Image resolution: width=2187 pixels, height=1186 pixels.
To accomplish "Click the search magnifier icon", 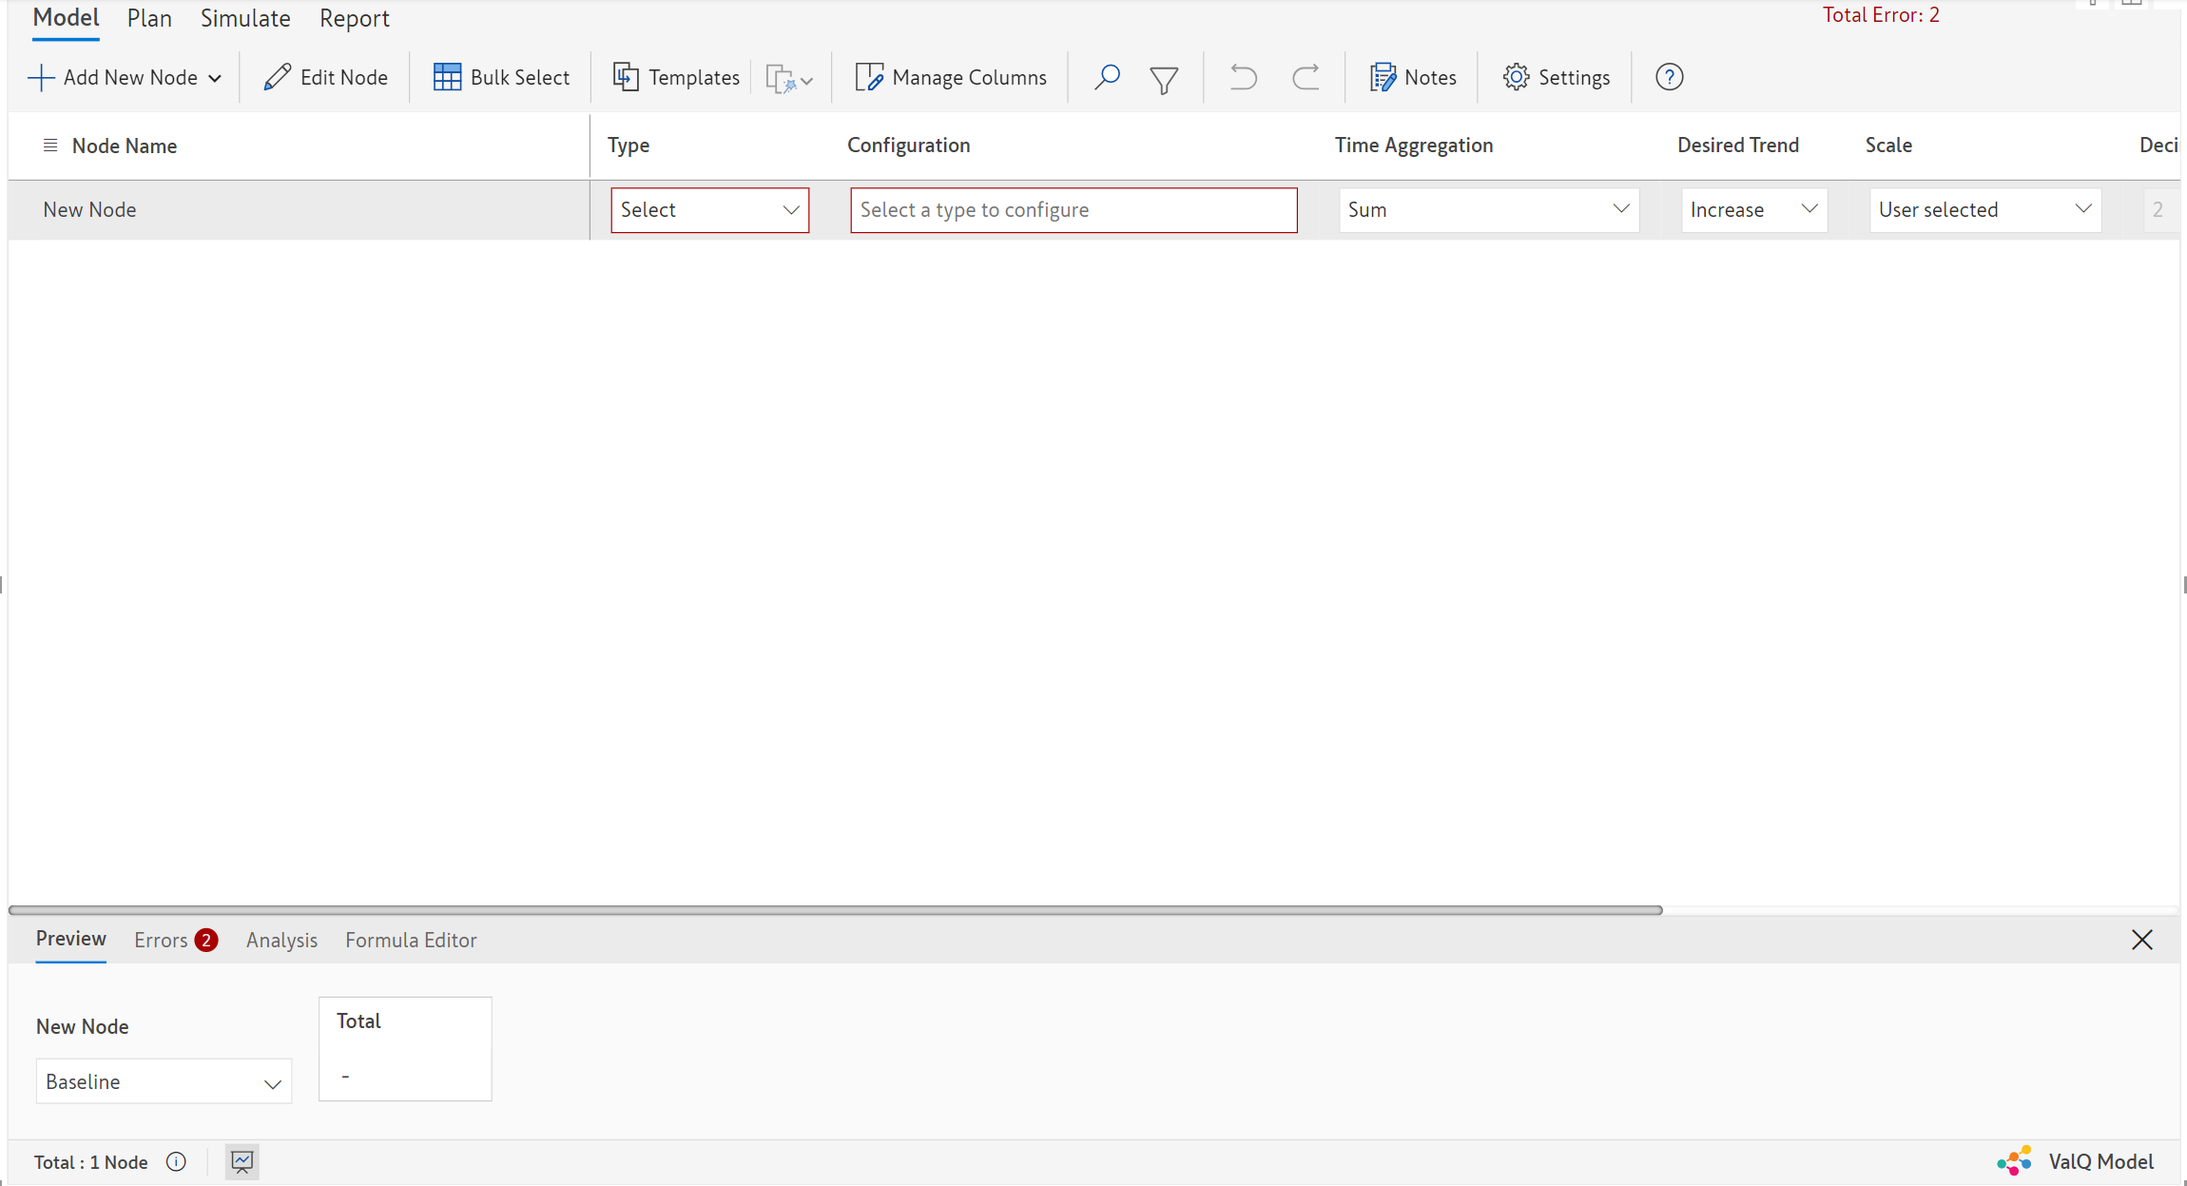I will (x=1106, y=77).
